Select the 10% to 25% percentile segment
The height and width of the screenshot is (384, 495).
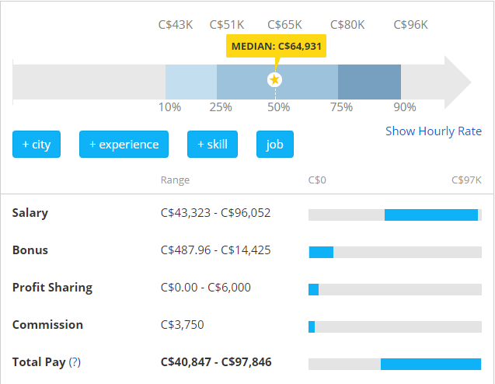tap(190, 82)
